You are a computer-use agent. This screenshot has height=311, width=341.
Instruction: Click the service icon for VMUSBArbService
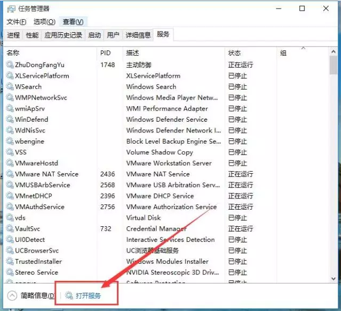[x=10, y=185]
